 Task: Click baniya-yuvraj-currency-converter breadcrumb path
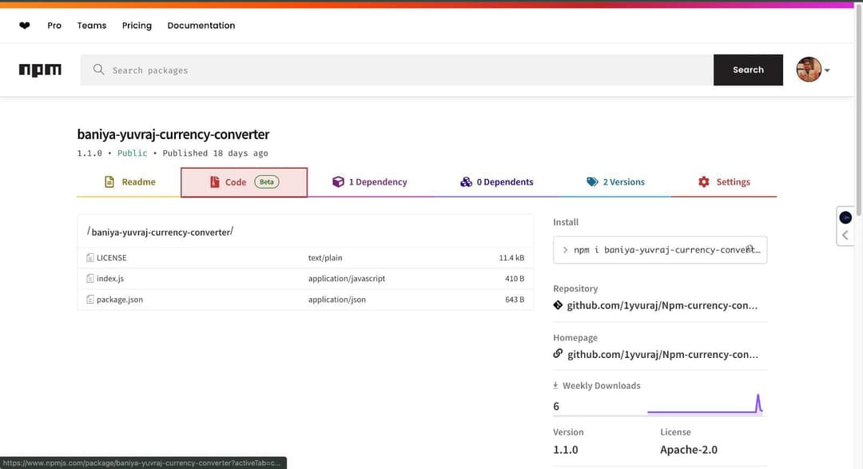coord(161,233)
